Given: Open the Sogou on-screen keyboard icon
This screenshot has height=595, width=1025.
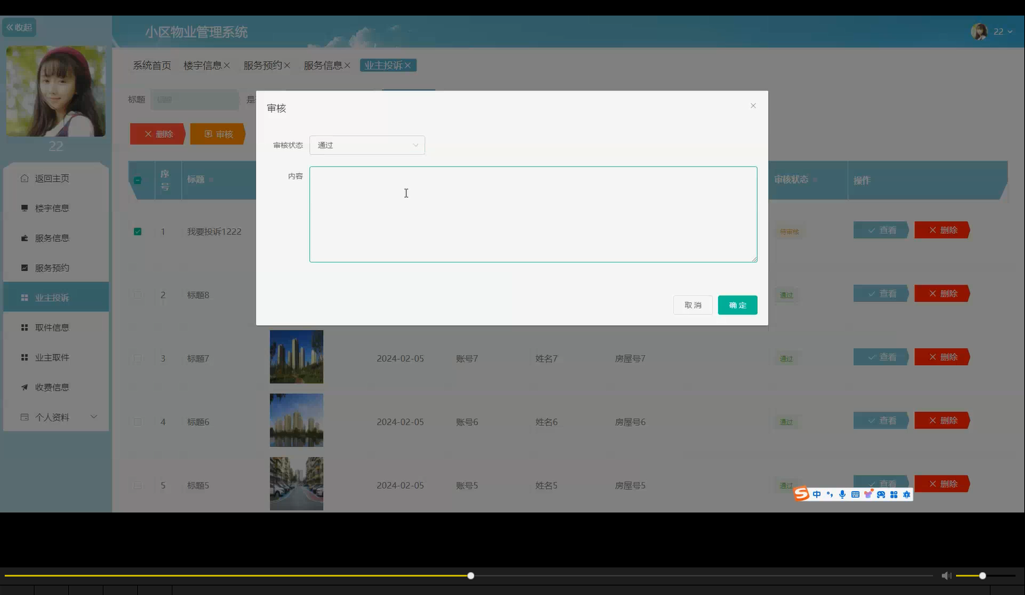Looking at the screenshot, I should point(855,494).
